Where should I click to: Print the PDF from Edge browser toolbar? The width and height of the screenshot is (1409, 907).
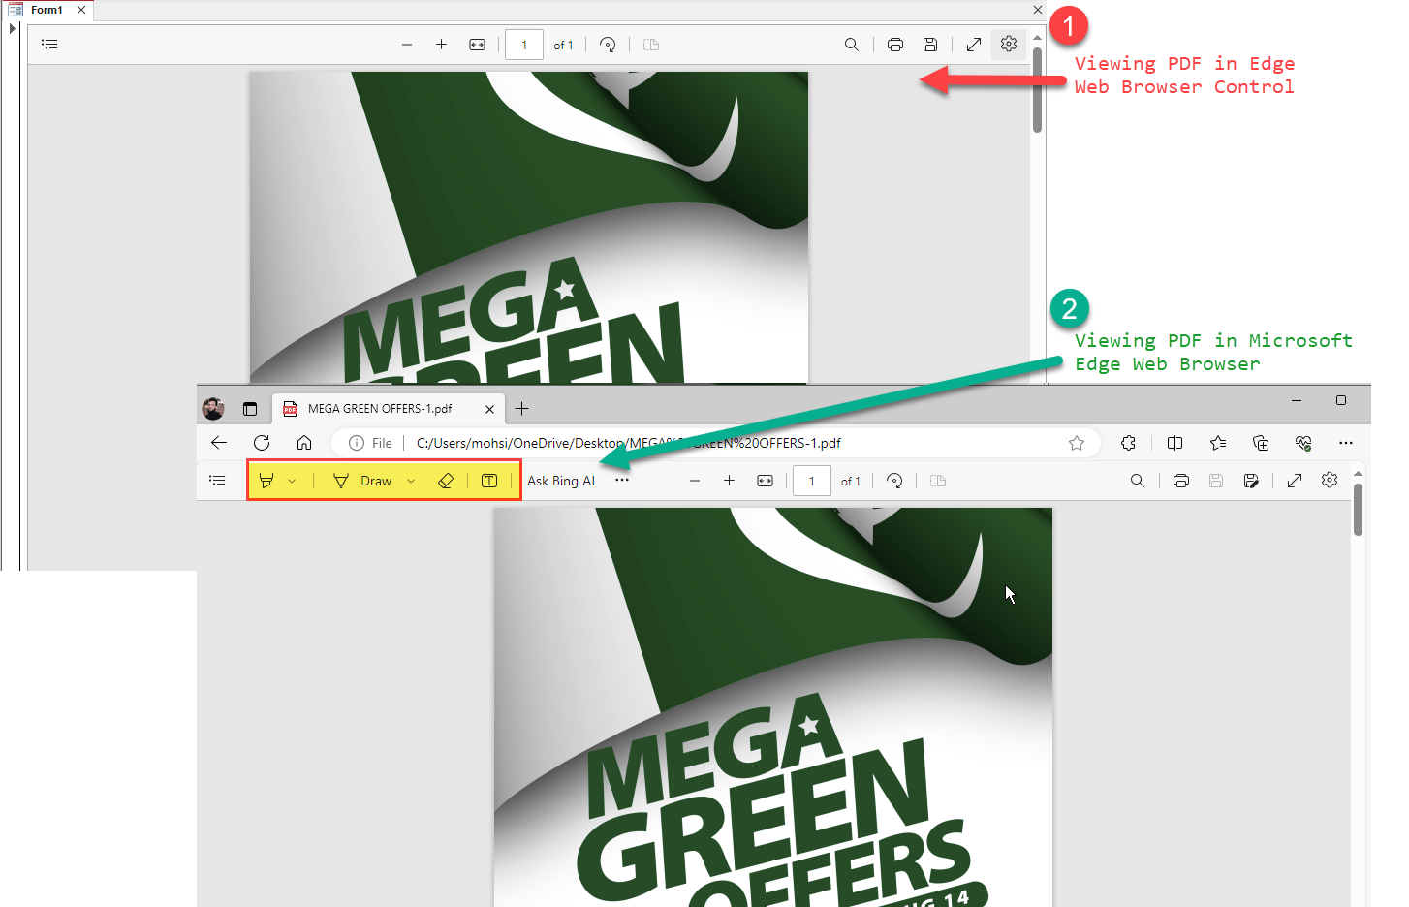pos(1181,481)
